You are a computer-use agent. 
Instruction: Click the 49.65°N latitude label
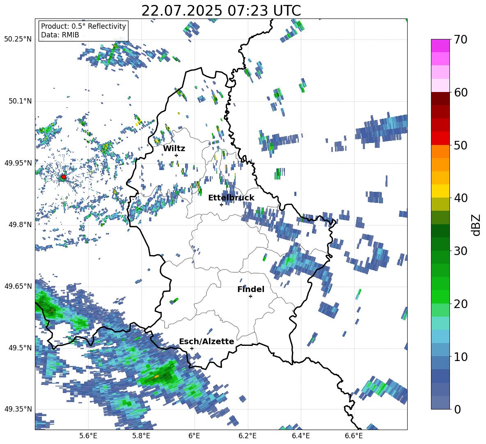pos(18,286)
